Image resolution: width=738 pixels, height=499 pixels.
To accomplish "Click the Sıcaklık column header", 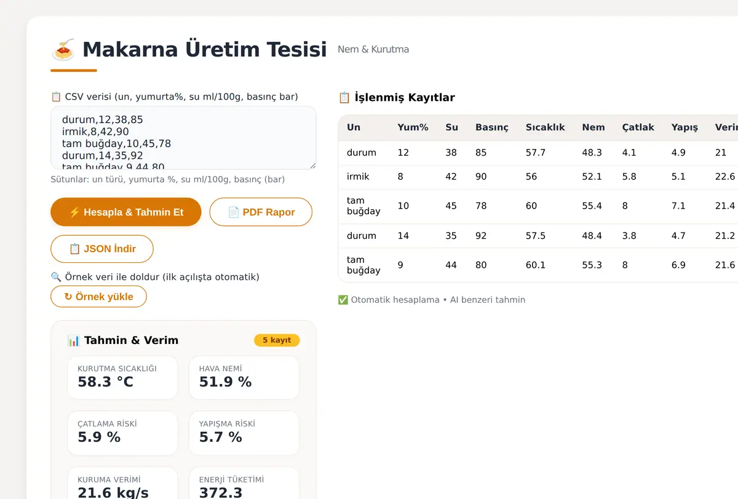I will pos(546,127).
